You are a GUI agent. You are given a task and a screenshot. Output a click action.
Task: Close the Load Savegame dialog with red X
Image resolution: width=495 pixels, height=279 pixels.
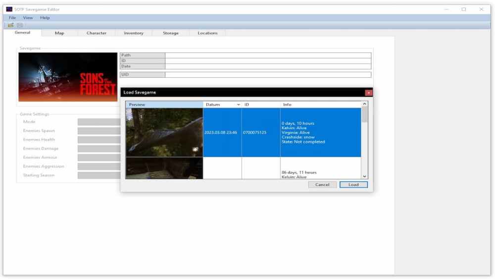(x=368, y=93)
